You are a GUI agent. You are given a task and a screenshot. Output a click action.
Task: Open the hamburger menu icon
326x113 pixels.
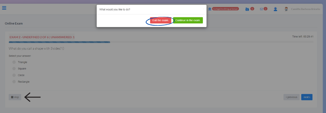click(4, 8)
